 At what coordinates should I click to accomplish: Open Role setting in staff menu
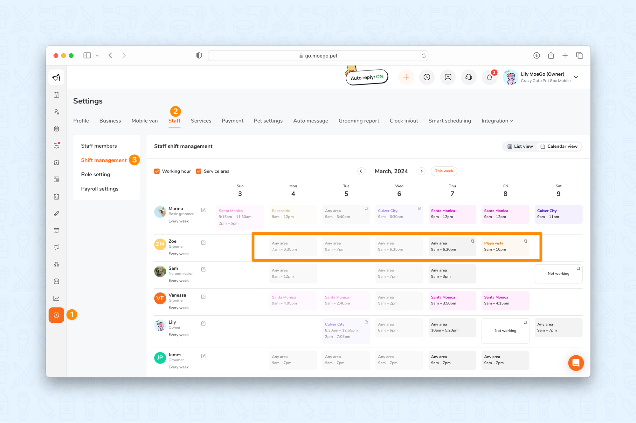[x=95, y=174]
